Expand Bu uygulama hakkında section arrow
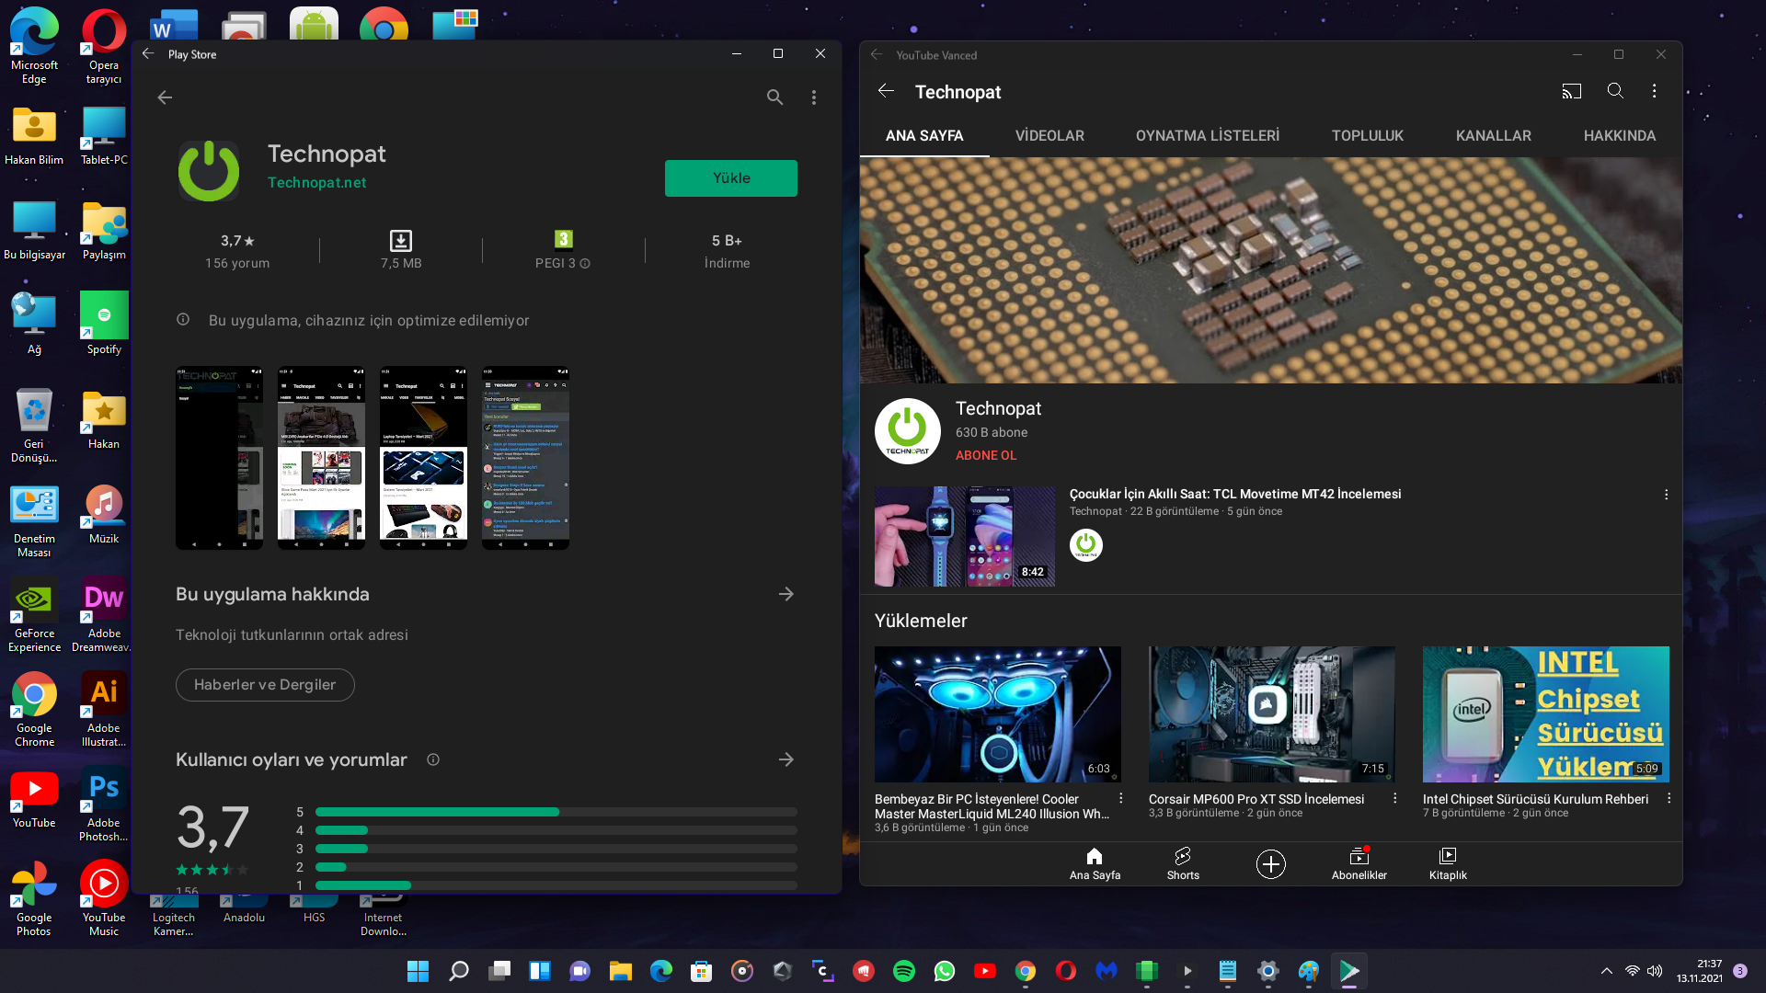 pos(786,594)
